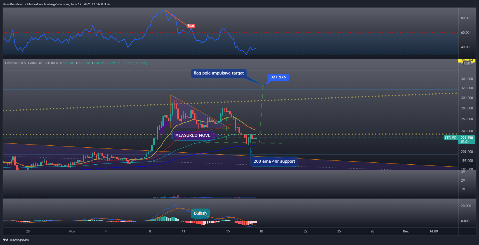Click the 300.000 price axis label

(467, 98)
